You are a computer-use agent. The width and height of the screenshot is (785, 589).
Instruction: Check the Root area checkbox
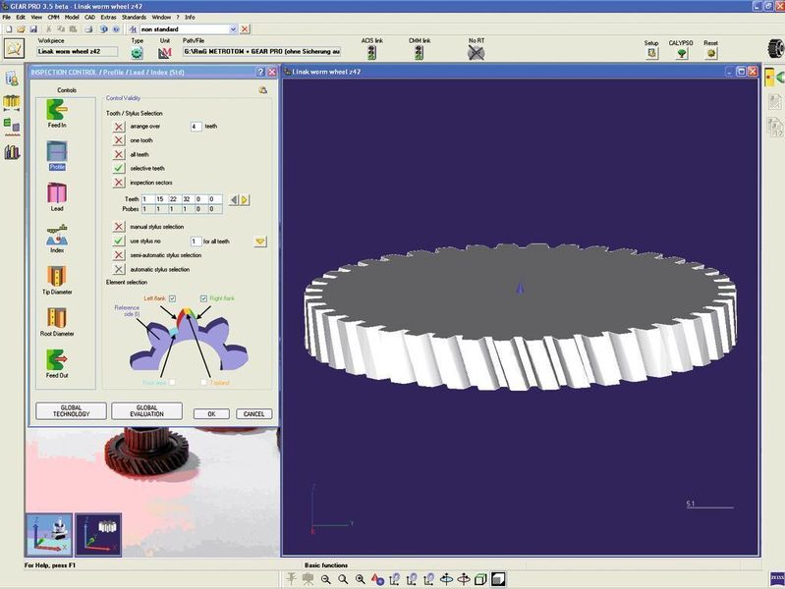[172, 382]
